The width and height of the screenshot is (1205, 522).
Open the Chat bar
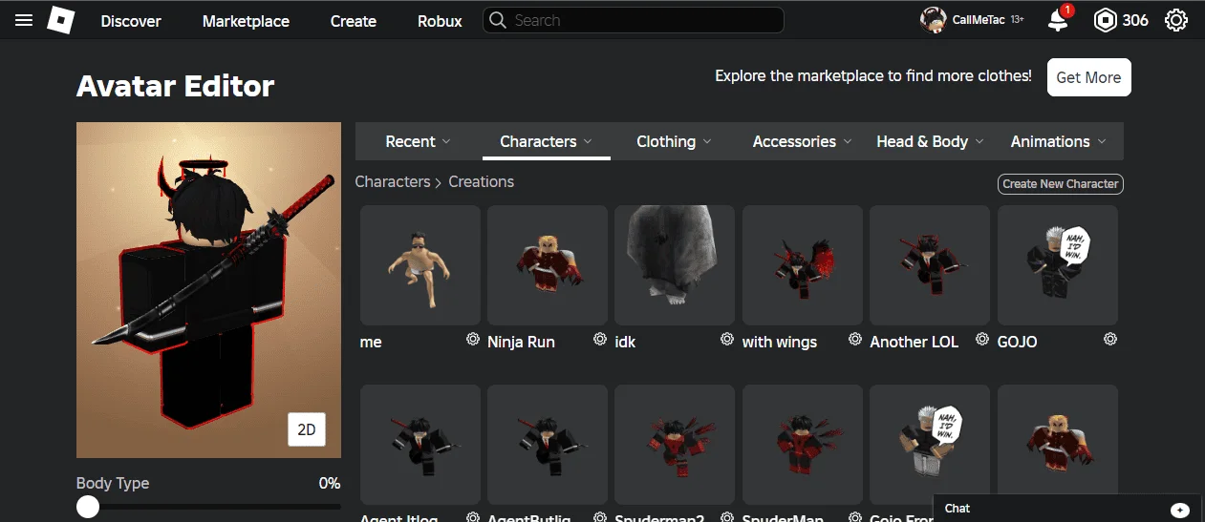[1066, 509]
